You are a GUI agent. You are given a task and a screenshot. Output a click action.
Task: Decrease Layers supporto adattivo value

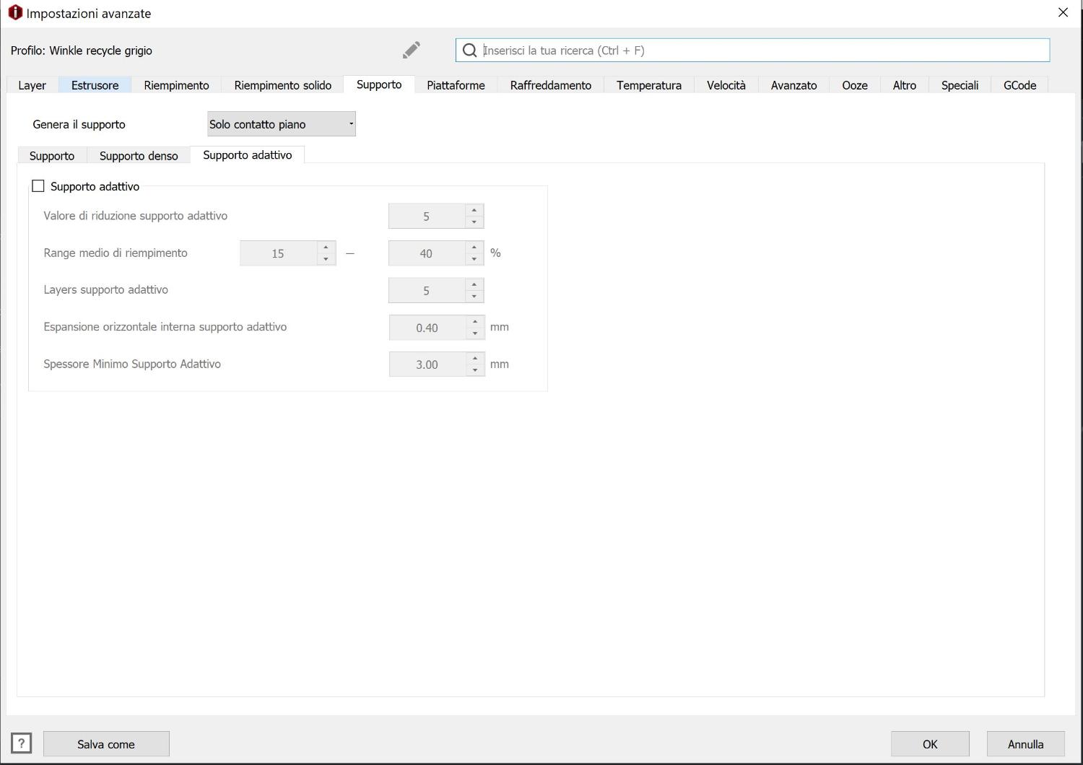pos(474,296)
